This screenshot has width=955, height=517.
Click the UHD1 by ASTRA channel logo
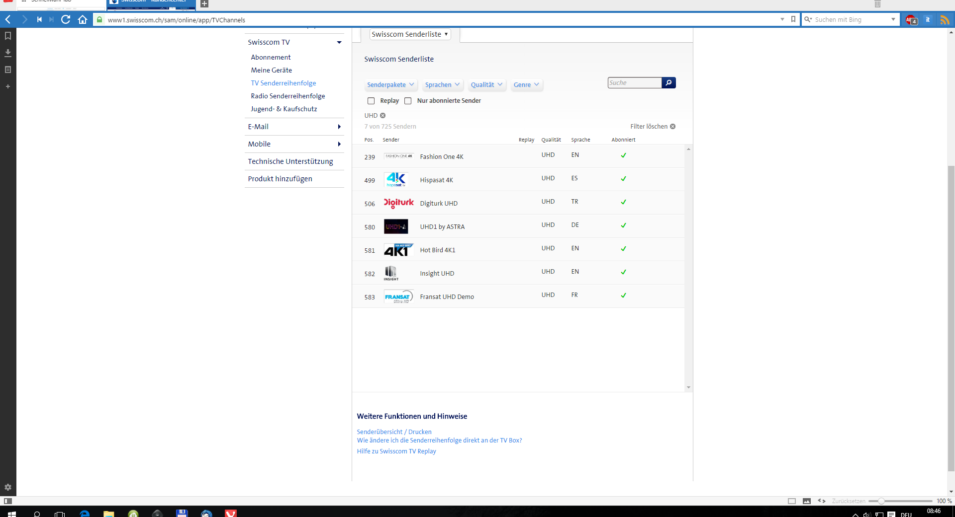tap(396, 226)
